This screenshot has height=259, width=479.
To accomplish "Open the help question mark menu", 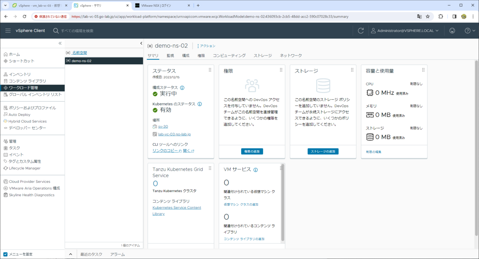I will click(470, 31).
